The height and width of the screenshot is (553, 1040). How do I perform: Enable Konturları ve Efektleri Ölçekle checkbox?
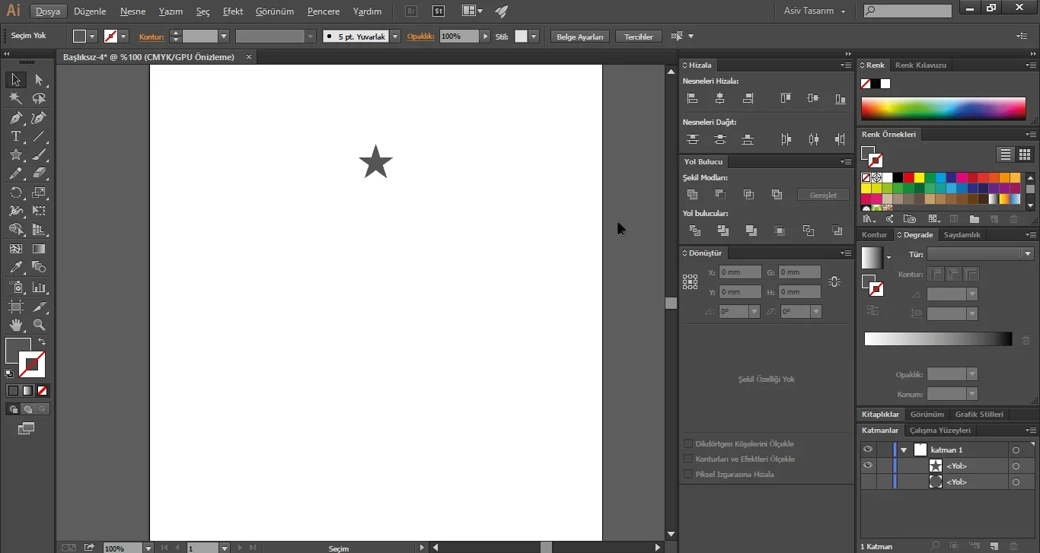688,459
